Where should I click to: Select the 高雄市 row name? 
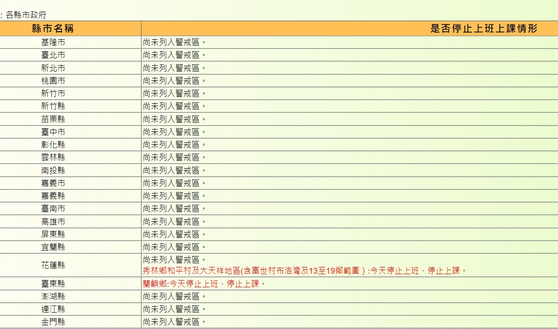click(x=53, y=222)
